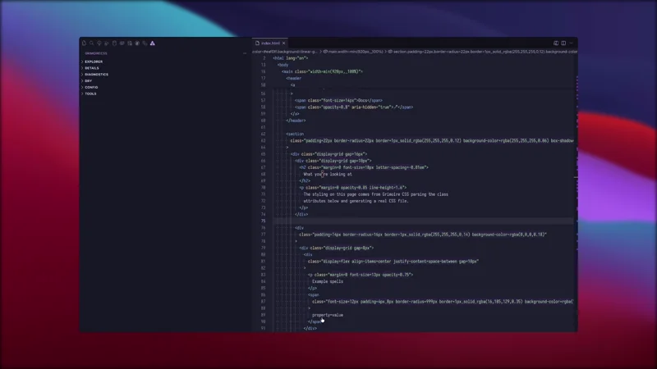Select the section.padding breadcrumb segment
657x369 pixels.
click(x=483, y=52)
